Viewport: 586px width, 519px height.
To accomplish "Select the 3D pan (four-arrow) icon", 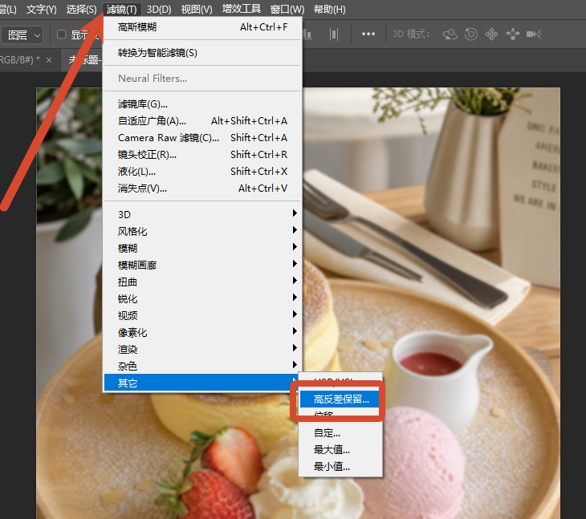I will click(491, 34).
